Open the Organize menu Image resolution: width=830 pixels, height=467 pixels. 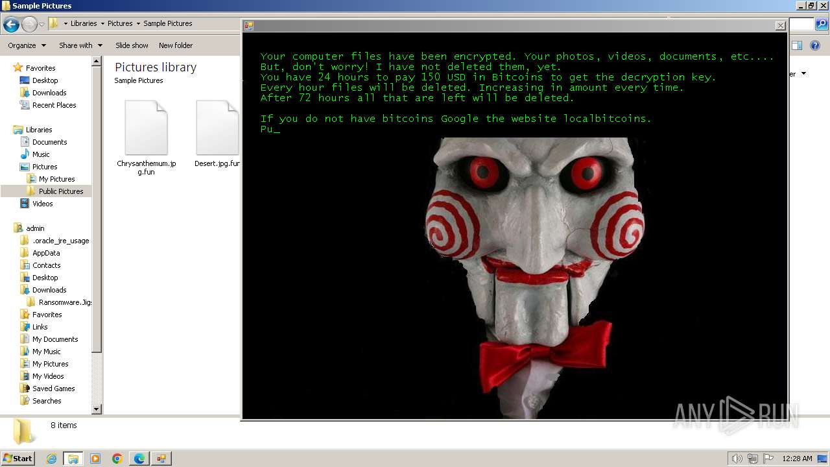click(x=27, y=45)
